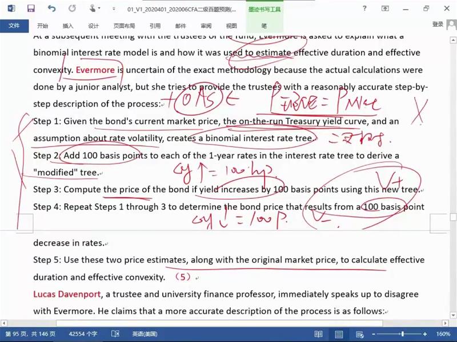Screen dimensions: 457x342
Task: Open the 英语(美国) language selector
Action: tap(145, 333)
